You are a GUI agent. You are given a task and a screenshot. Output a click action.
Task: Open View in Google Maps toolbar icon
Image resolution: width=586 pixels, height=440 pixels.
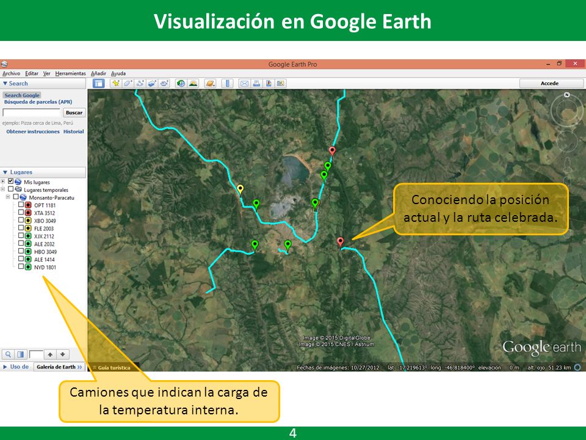(x=280, y=84)
